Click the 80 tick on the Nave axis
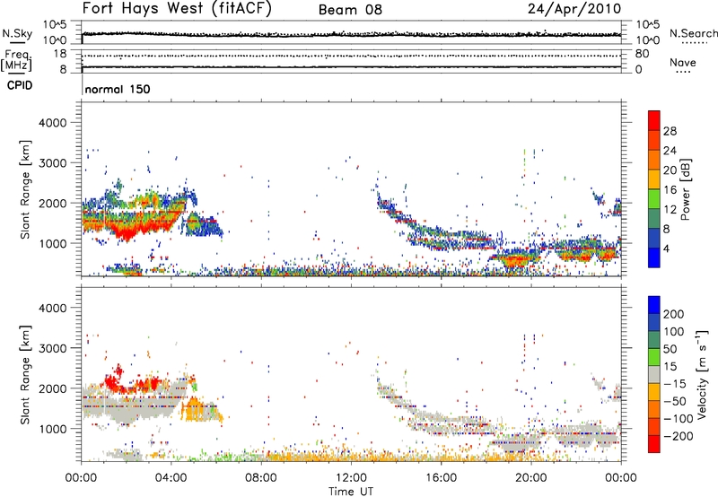 tap(642, 54)
